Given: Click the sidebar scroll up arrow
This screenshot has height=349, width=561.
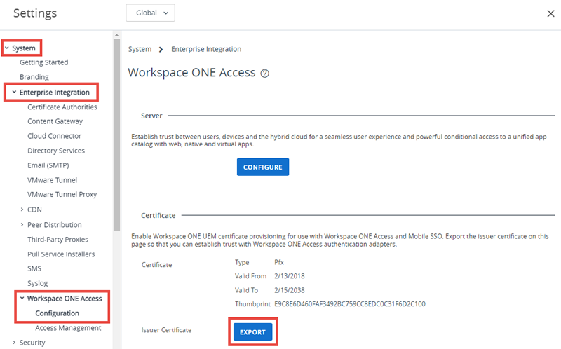Looking at the screenshot, I should coord(116,35).
